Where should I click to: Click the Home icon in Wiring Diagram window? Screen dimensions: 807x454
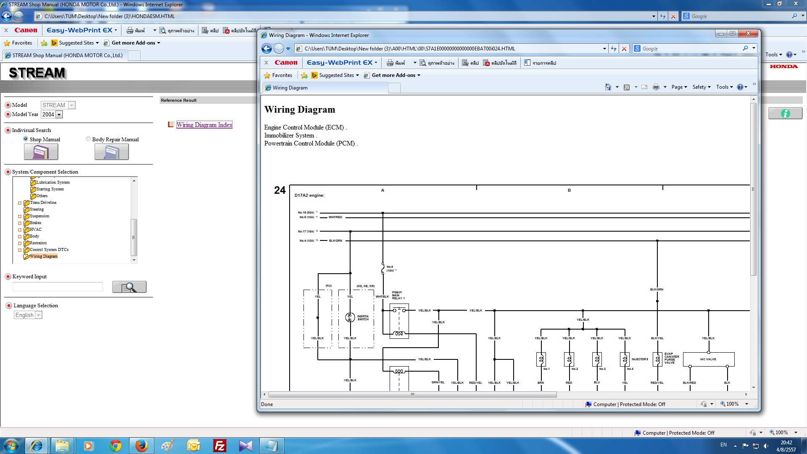[608, 87]
